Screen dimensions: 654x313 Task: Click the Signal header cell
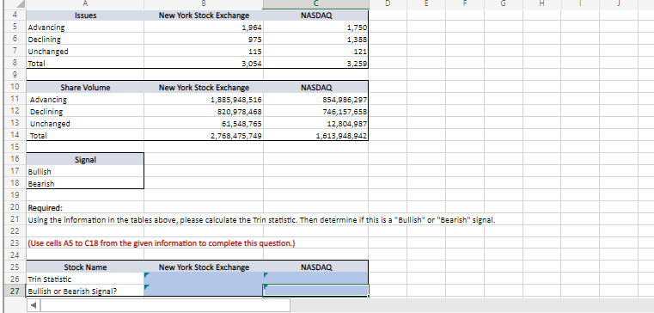(x=85, y=160)
